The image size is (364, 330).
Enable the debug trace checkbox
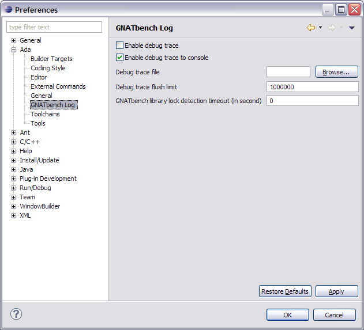[119, 45]
